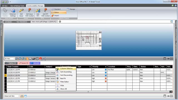Open the Clashes tab
This screenshot has height=100, width=178.
pos(11,63)
